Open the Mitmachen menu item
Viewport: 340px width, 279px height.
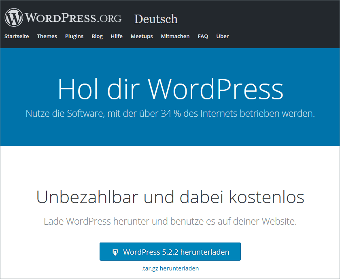(175, 36)
